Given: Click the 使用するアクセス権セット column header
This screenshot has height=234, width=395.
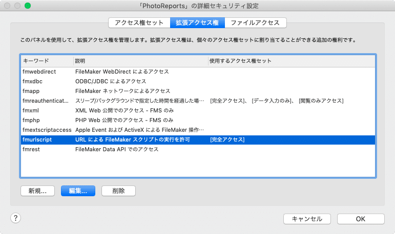Looking at the screenshot, I should point(292,61).
